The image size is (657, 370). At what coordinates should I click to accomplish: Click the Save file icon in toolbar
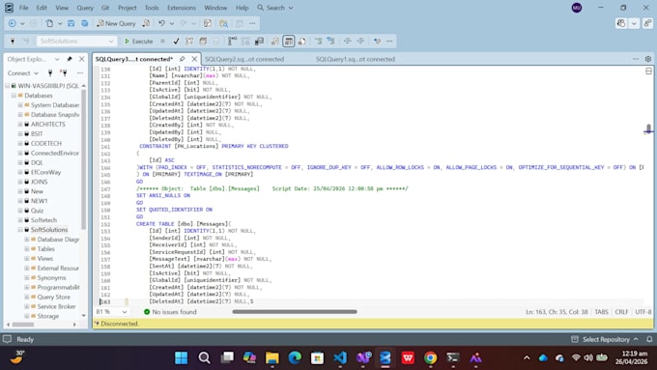click(x=71, y=23)
